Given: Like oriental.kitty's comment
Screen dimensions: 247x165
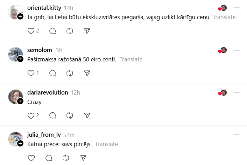Looking at the screenshot, I should coord(31,31).
